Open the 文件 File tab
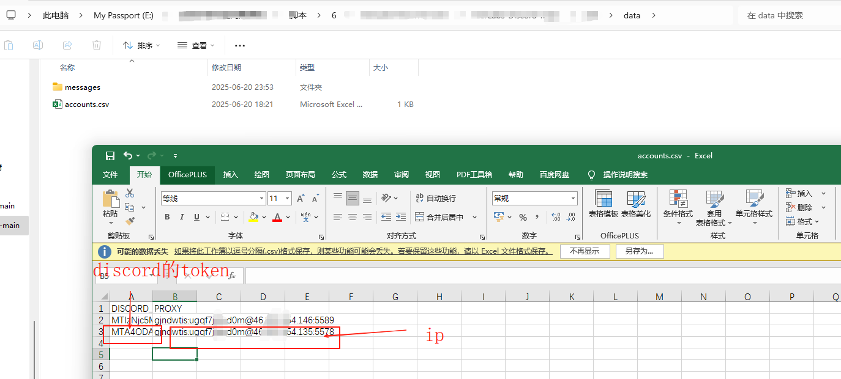This screenshot has height=379, width=841. coord(110,175)
